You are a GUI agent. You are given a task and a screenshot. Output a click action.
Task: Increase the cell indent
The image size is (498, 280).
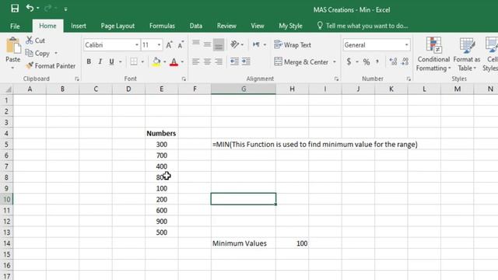coord(246,61)
